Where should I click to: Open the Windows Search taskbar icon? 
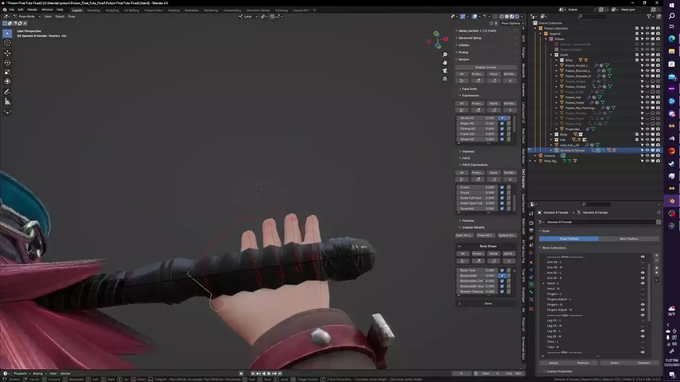coord(672,16)
